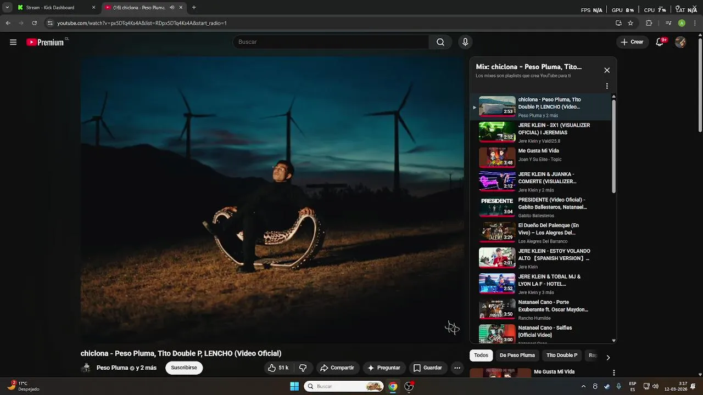
Task: Click the Suscribirse button
Action: pos(184,368)
